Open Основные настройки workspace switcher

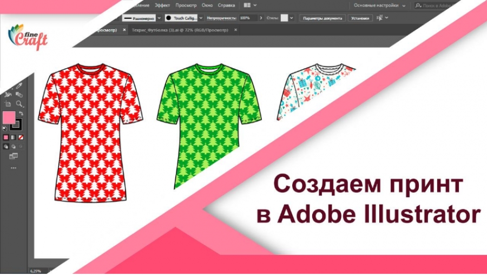[x=379, y=5]
